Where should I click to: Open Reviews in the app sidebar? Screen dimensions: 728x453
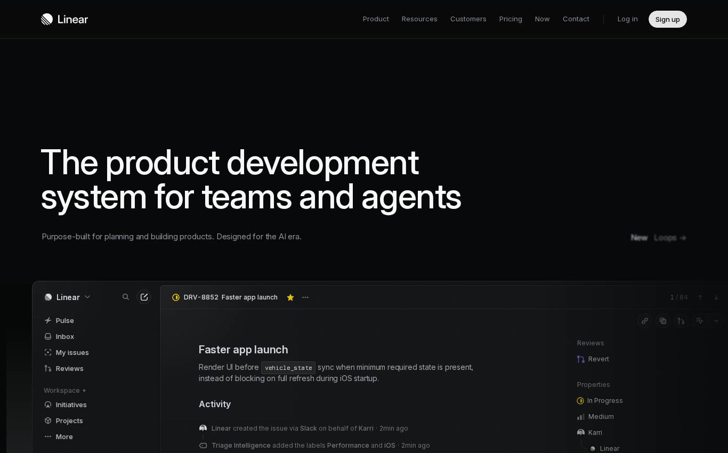click(x=64, y=368)
